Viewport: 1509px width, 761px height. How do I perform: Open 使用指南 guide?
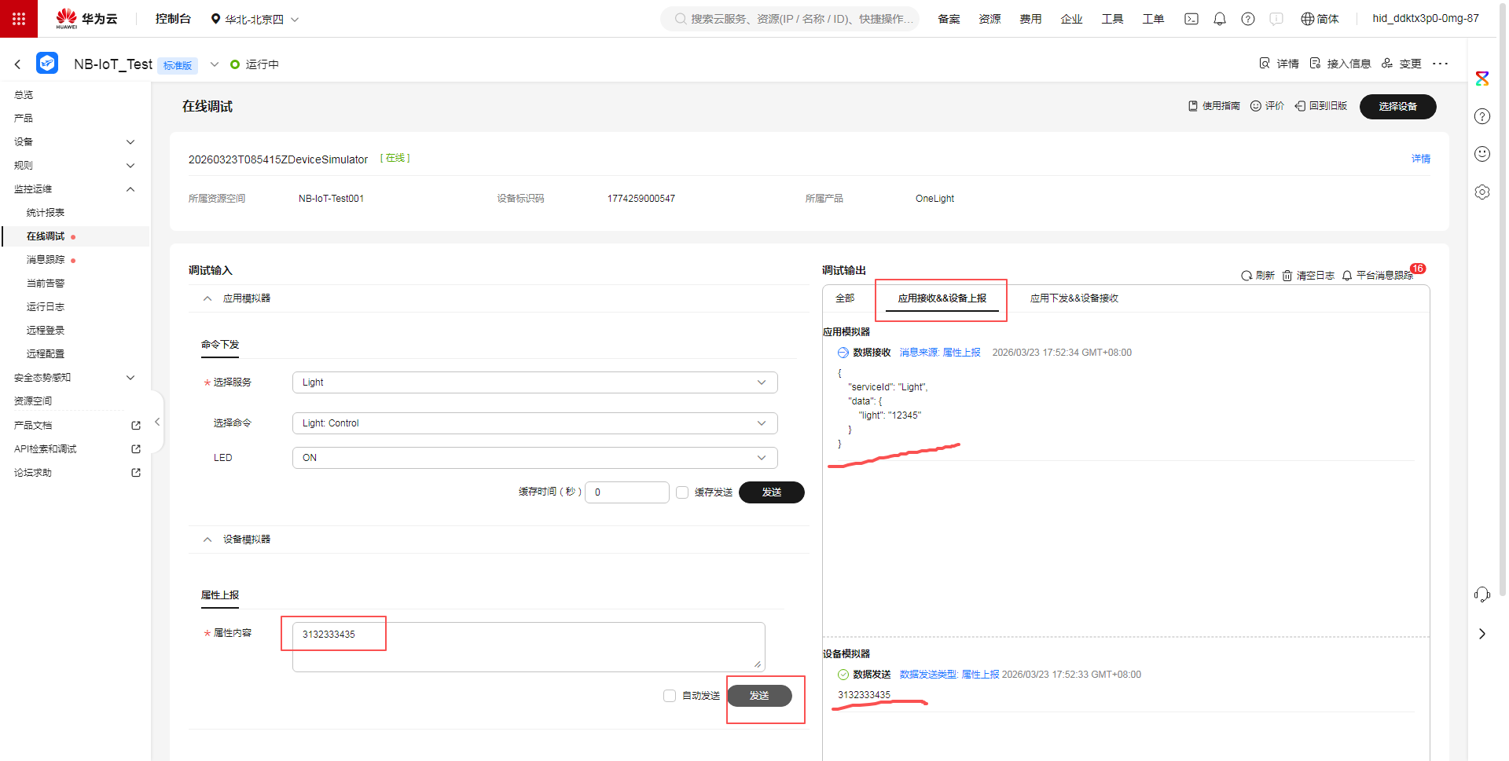[x=1214, y=106]
